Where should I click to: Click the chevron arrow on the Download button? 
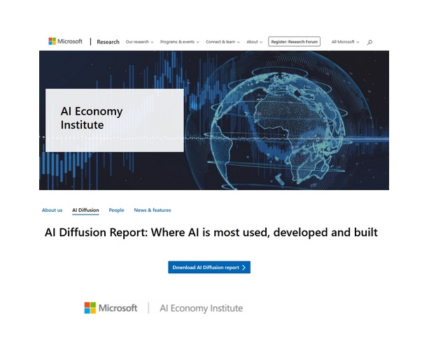click(244, 267)
